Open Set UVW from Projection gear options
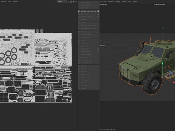The width and height of the screenshot is (175, 131). pos(98,11)
